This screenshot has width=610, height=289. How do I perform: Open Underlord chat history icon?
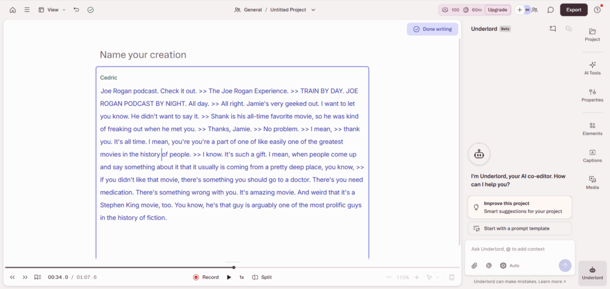click(568, 29)
